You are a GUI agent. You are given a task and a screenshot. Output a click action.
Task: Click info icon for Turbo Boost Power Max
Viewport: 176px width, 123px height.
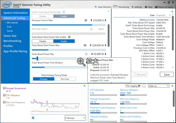(x=86, y=54)
